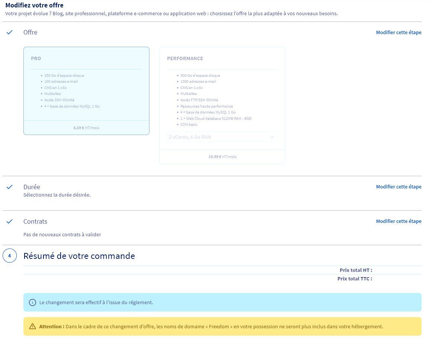Select the PERFORMANCE offer card
Image resolution: width=429 pixels, height=339 pixels.
[x=222, y=96]
